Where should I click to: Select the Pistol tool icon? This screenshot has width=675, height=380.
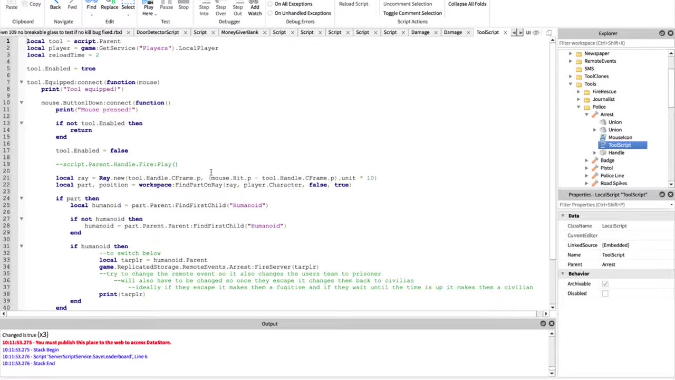(x=595, y=168)
